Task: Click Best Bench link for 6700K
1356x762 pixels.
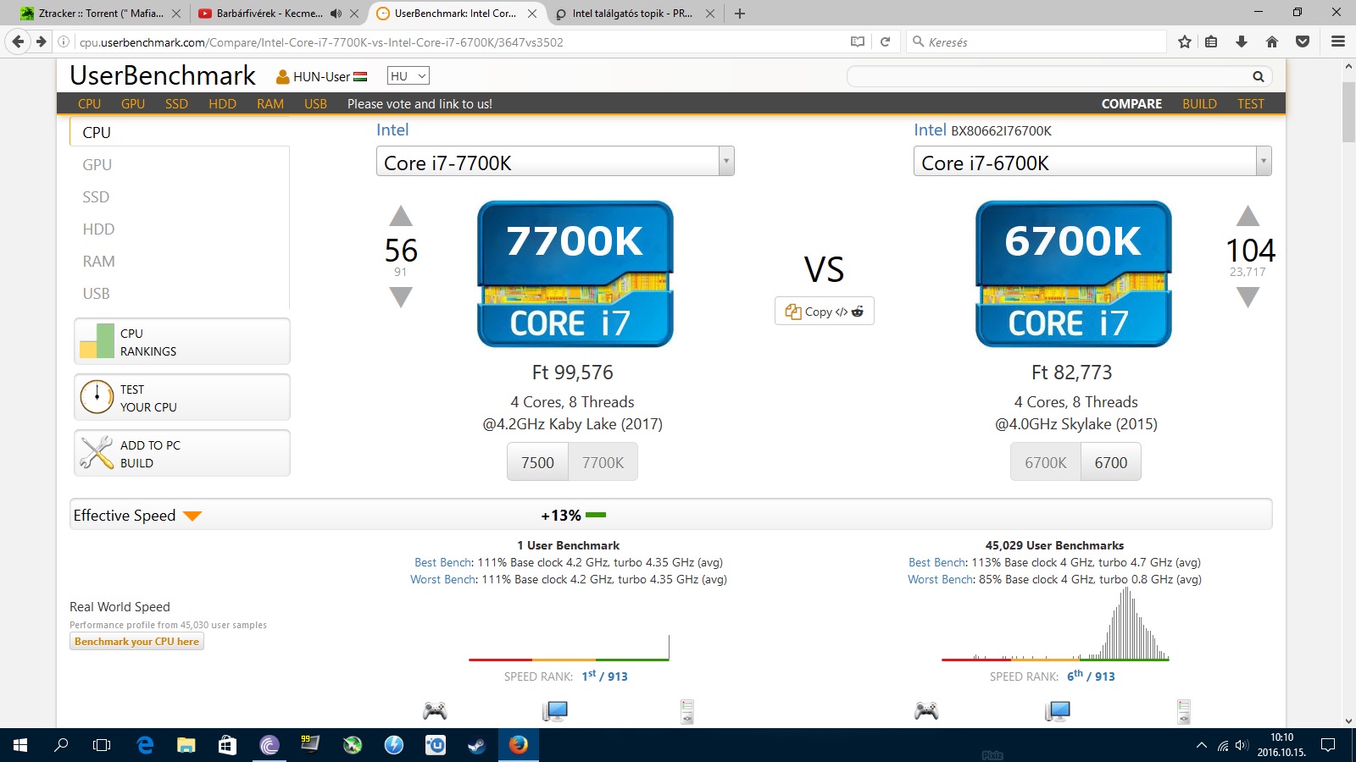Action: pos(936,562)
